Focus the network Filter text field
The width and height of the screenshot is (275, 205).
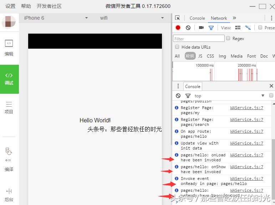click(199, 38)
